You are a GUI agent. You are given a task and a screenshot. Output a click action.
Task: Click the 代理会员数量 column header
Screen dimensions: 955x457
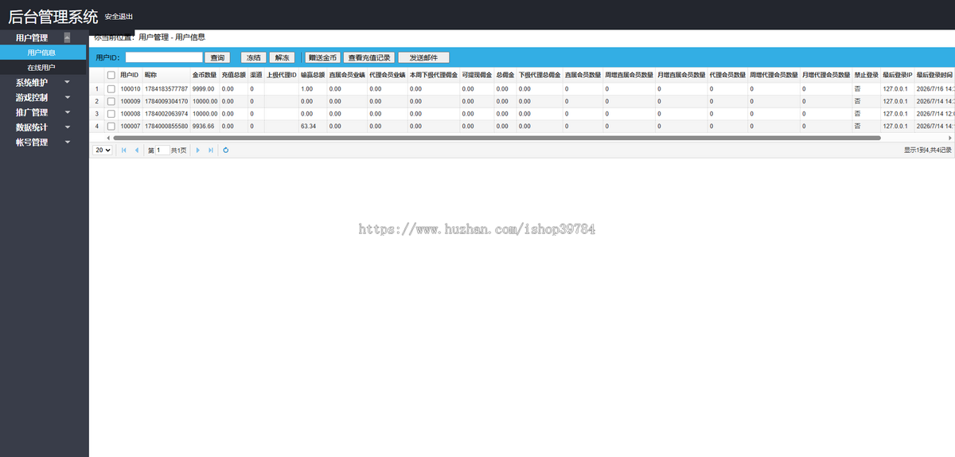click(727, 75)
